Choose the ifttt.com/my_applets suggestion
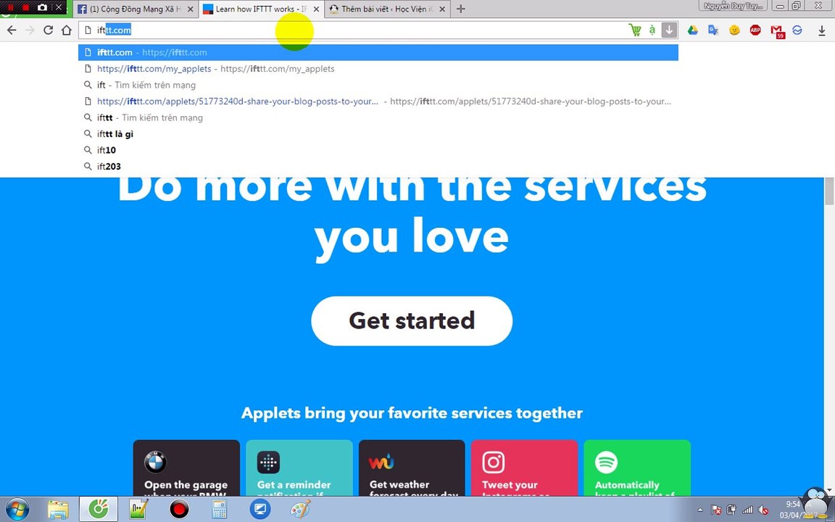The width and height of the screenshot is (835, 522). pyautogui.click(x=378, y=69)
